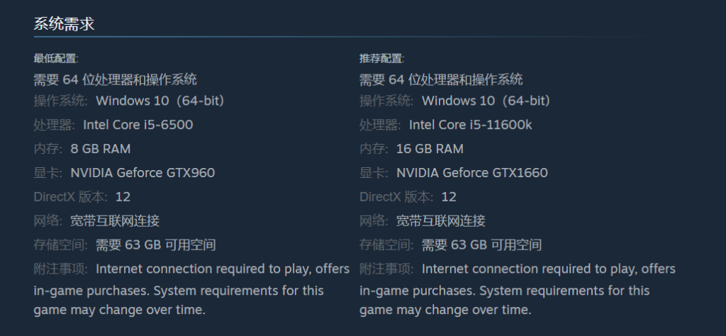Screen dimensions: 726x336
Task: Click minimum 宽带互联网连接 network text
Action: pyautogui.click(x=115, y=221)
